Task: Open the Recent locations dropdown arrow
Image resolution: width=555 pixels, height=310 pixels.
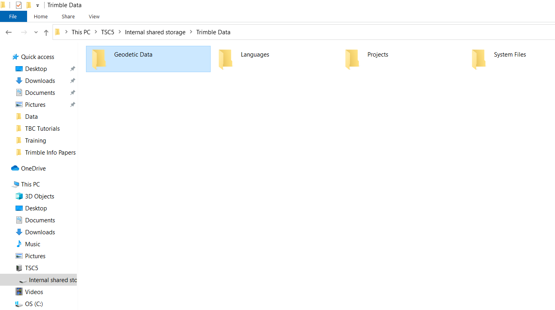Action: (36, 32)
